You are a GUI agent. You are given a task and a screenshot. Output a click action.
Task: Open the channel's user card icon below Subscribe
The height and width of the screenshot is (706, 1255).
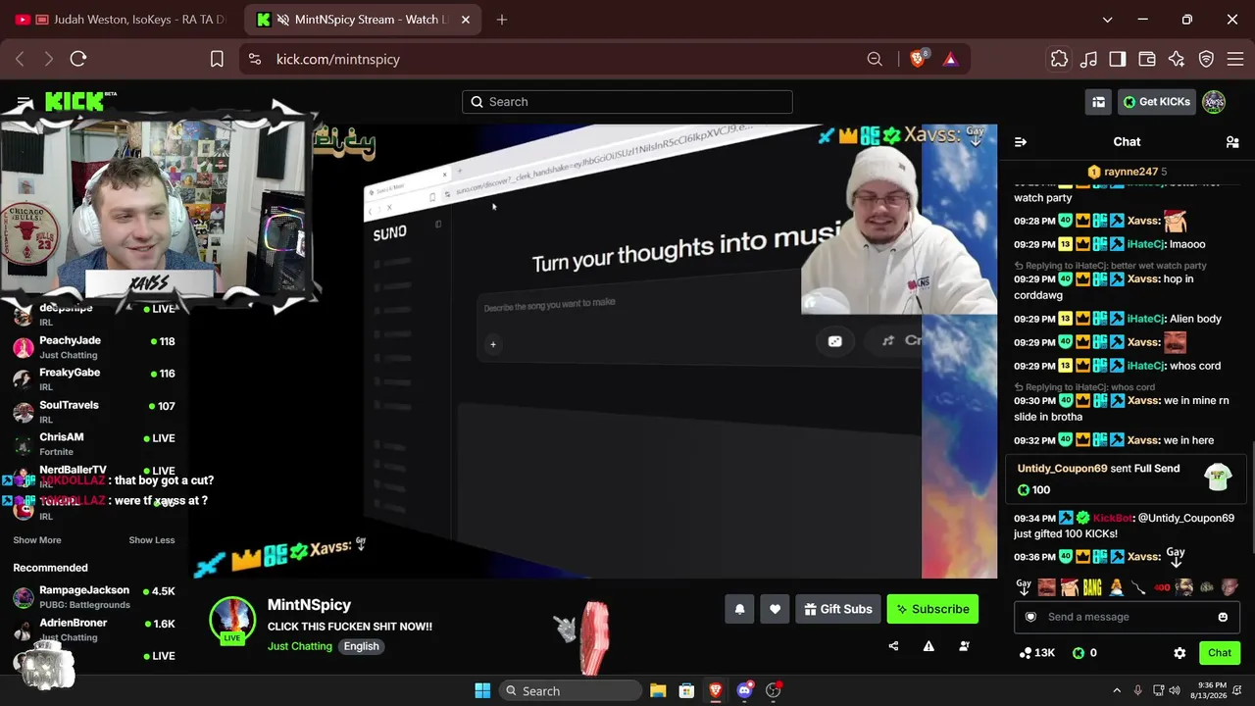(x=964, y=646)
